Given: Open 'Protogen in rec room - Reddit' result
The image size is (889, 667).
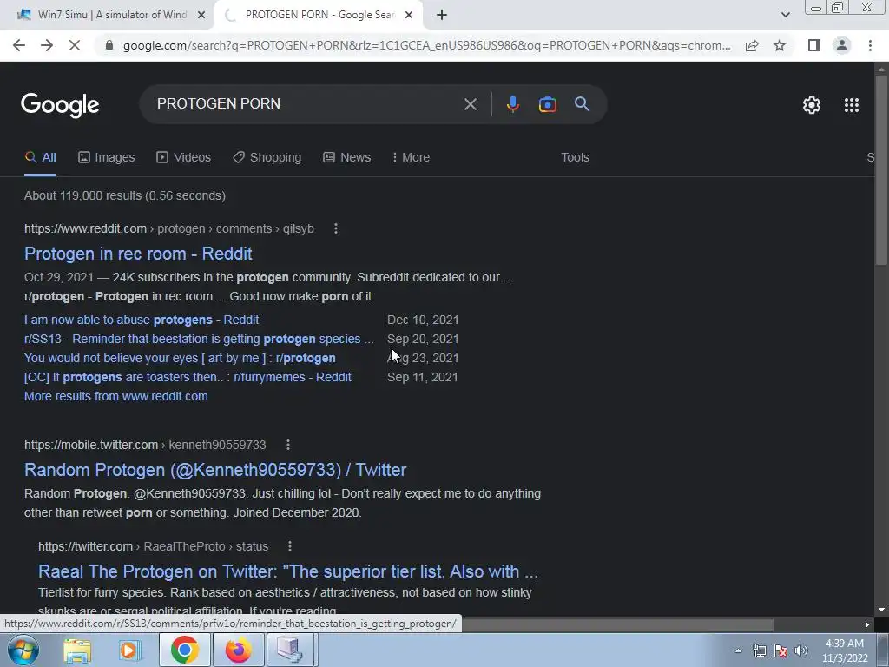Looking at the screenshot, I should (138, 254).
